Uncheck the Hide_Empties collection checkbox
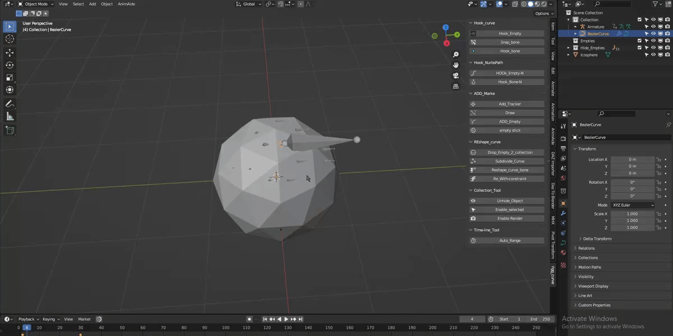 639,47
